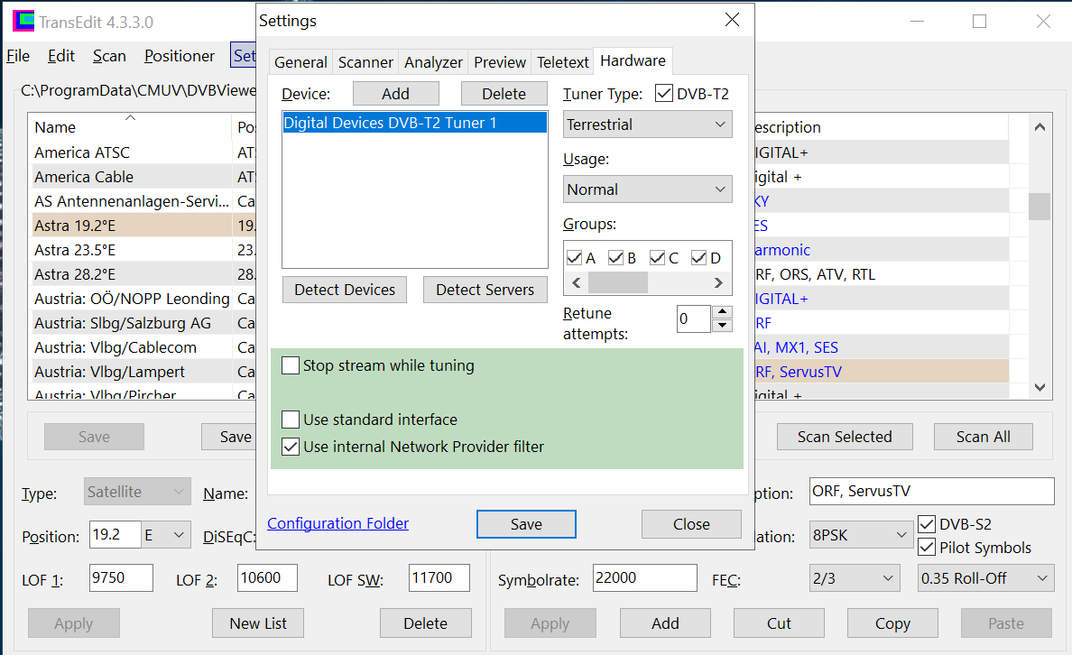Increase Retune attempts with up arrow
The height and width of the screenshot is (655, 1072).
[x=723, y=312]
